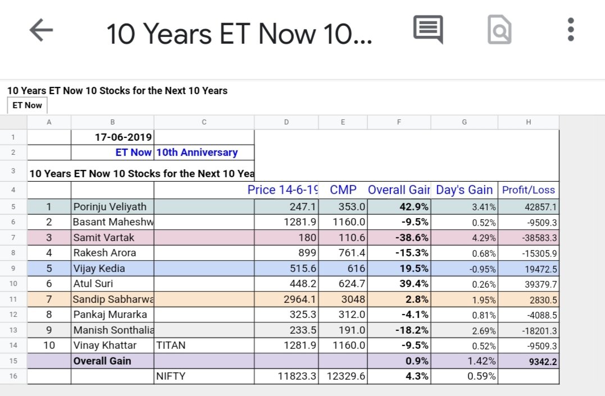Click the 42.9% overall gain cell

(x=398, y=206)
